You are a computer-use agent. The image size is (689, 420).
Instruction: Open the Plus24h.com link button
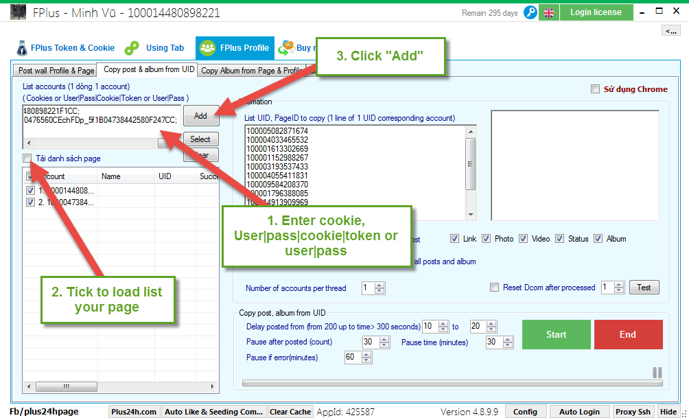(134, 412)
